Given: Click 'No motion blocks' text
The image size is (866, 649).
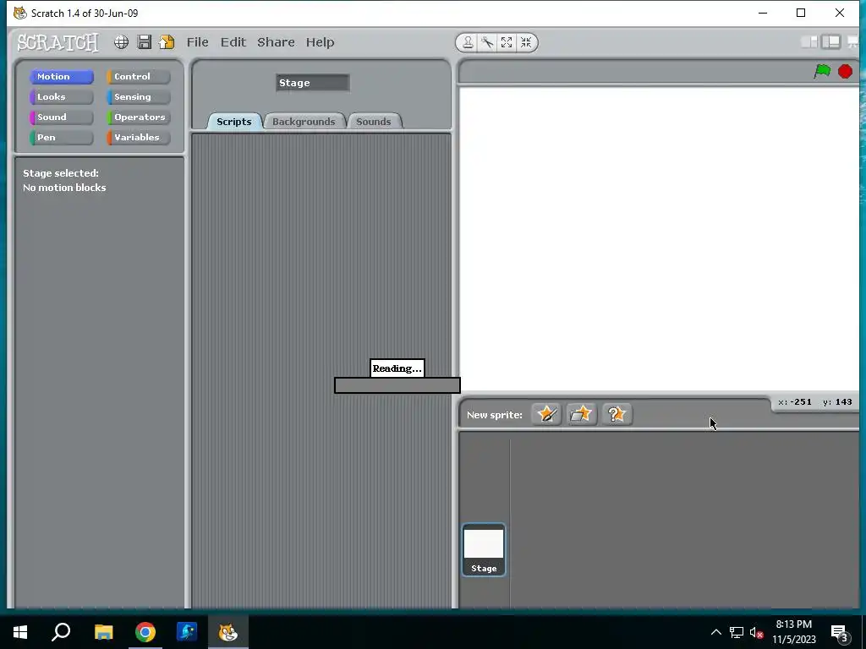Looking at the screenshot, I should point(64,188).
